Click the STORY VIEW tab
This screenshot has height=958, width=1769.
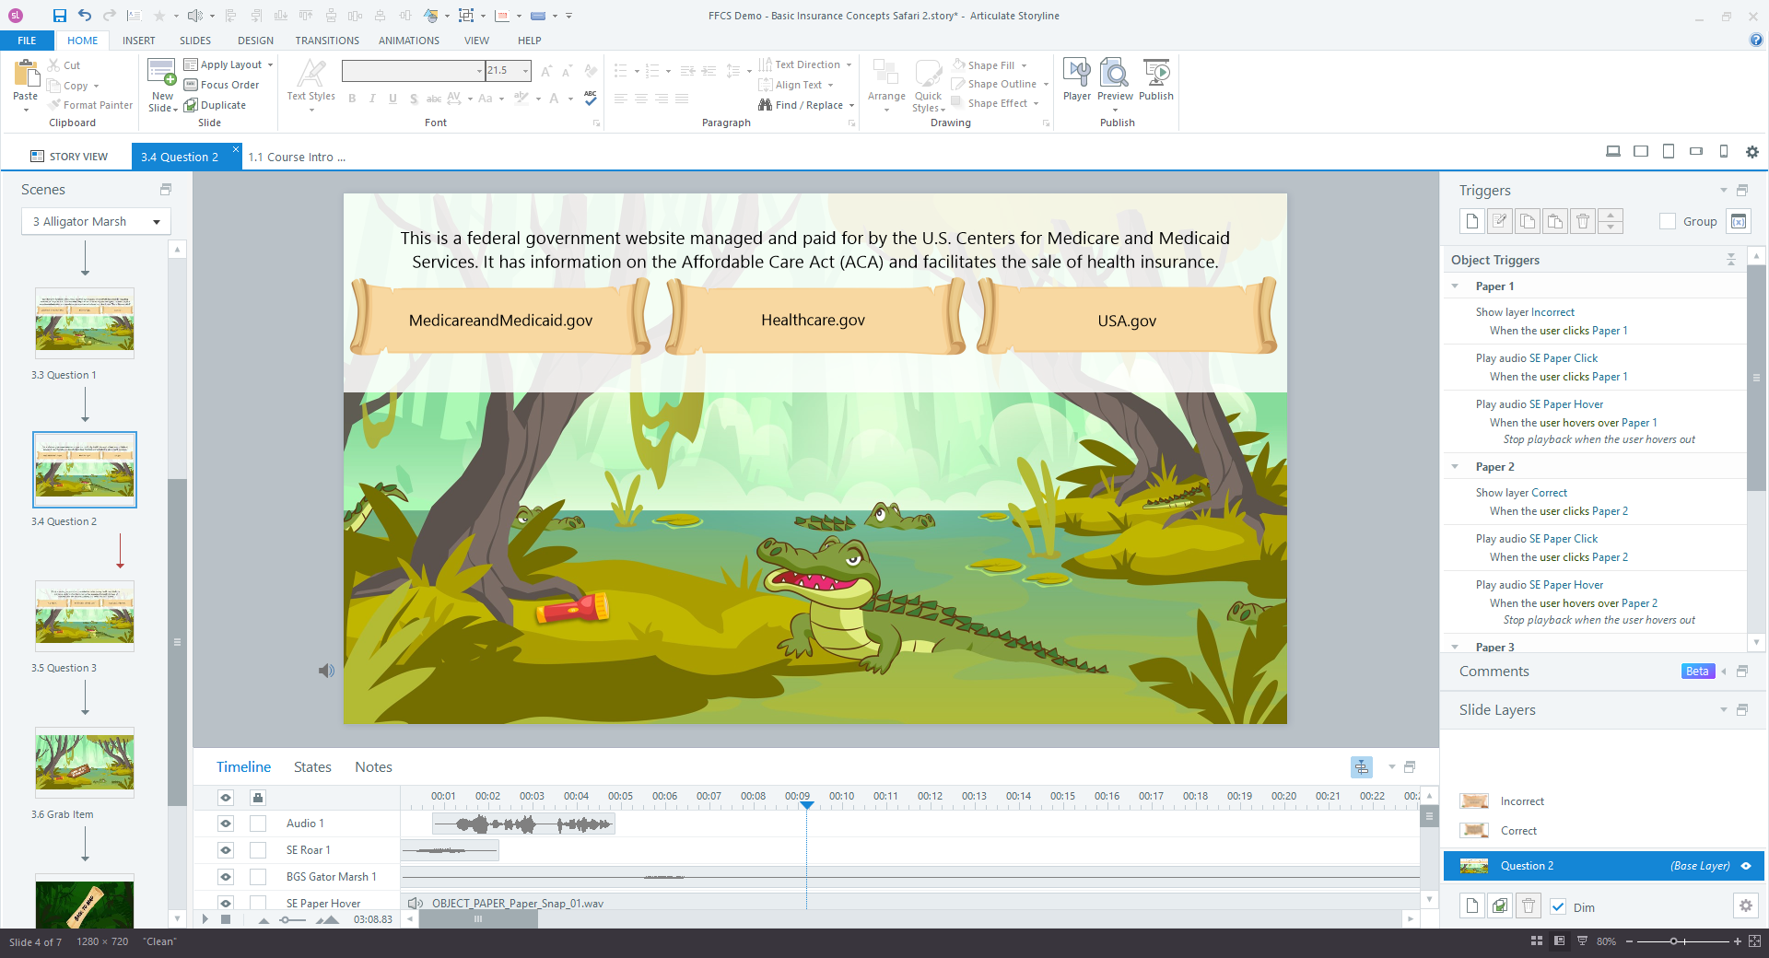69,157
